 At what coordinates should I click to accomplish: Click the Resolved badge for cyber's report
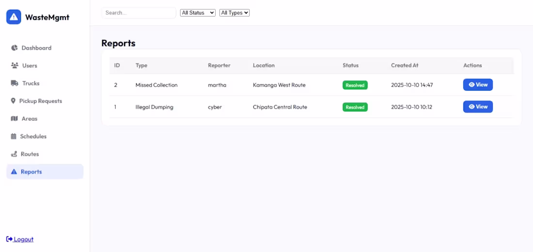(x=355, y=107)
